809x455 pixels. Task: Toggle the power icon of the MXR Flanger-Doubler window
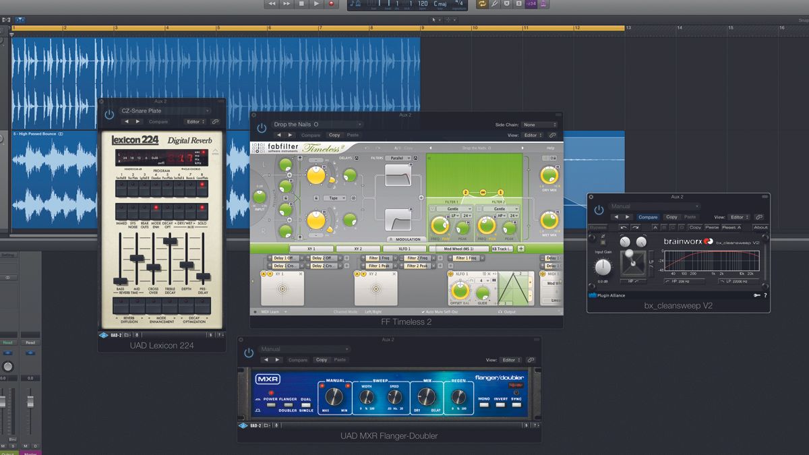coord(249,353)
